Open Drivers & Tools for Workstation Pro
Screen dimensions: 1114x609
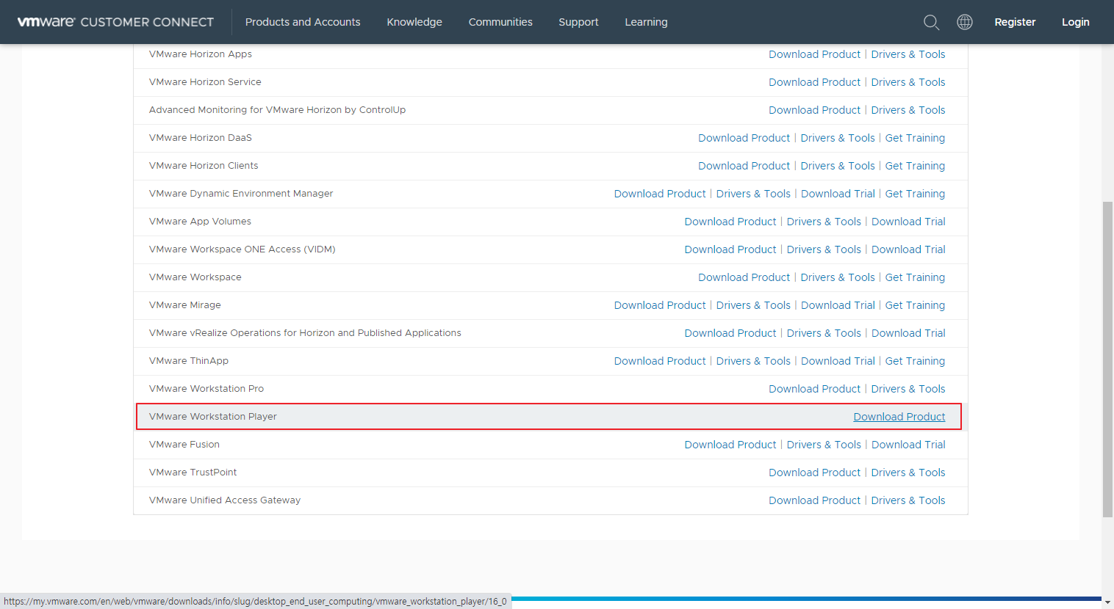908,389
